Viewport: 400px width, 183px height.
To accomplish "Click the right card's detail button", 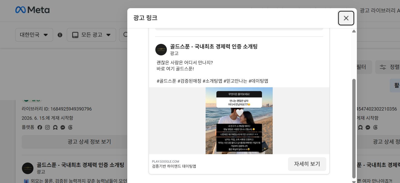I will [x=379, y=142].
